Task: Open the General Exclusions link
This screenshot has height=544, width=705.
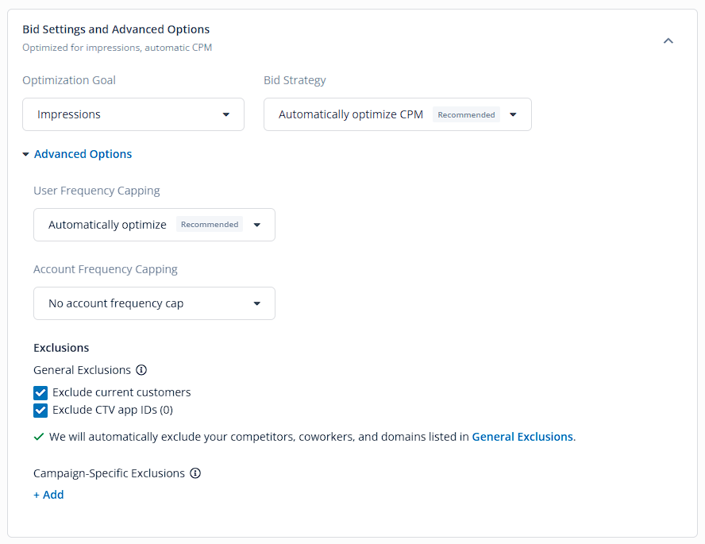Action: 522,437
